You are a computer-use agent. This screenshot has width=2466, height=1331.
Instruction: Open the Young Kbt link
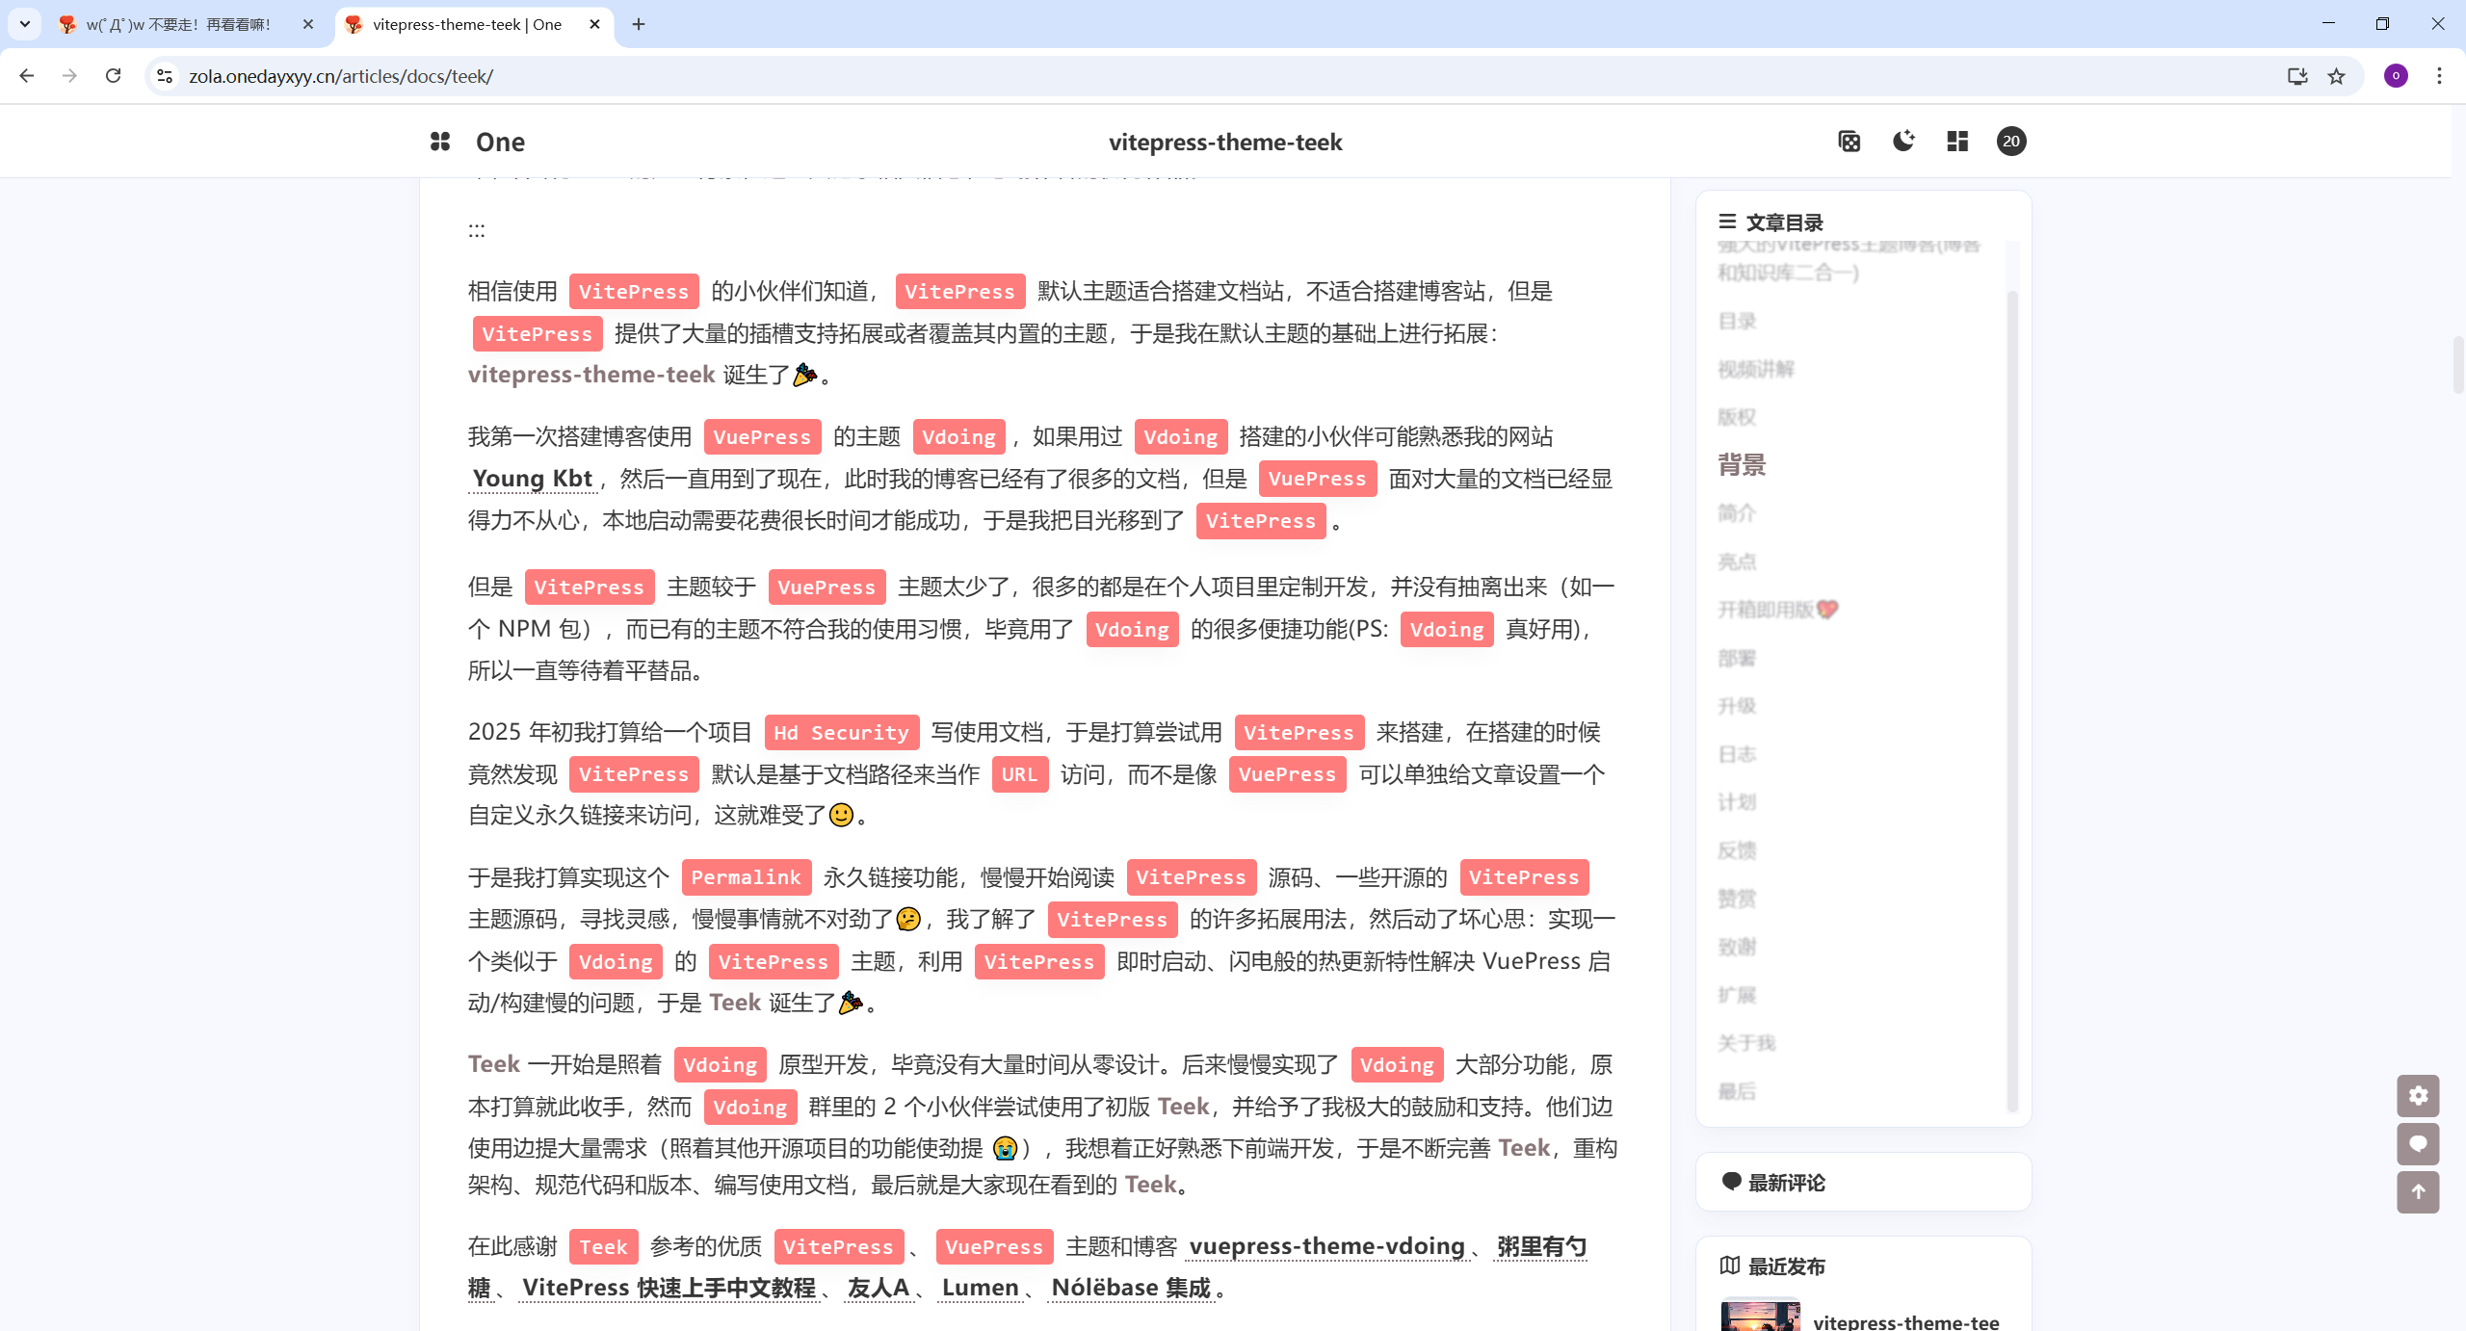click(533, 479)
